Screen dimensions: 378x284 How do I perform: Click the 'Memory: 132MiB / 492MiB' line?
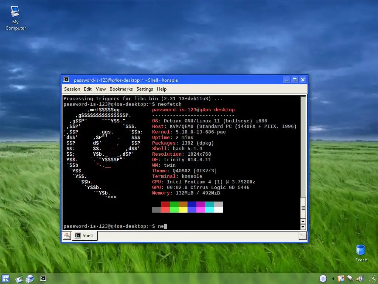(186, 193)
